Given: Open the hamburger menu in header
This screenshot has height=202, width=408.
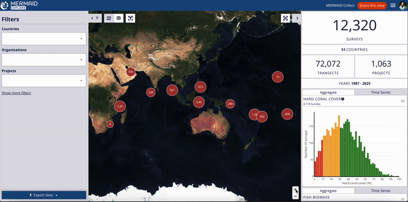Looking at the screenshot, I should click(393, 6).
